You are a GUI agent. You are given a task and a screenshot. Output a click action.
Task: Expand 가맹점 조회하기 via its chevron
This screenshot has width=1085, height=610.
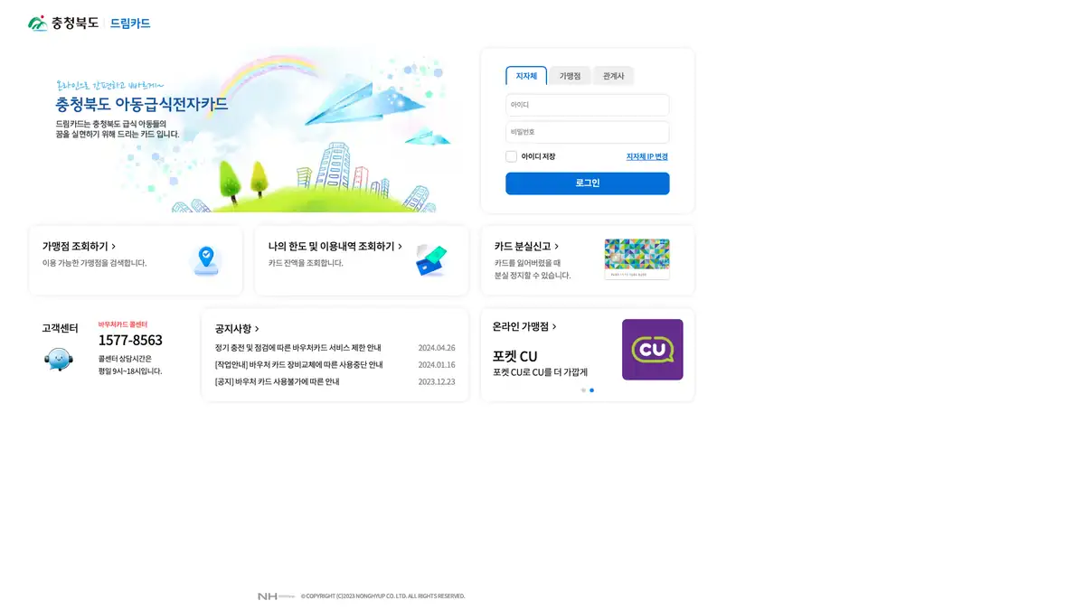(113, 247)
